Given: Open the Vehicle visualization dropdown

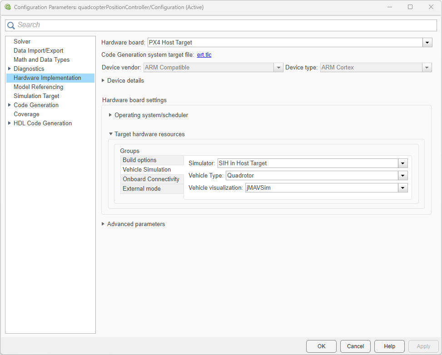Looking at the screenshot, I should pyautogui.click(x=402, y=187).
